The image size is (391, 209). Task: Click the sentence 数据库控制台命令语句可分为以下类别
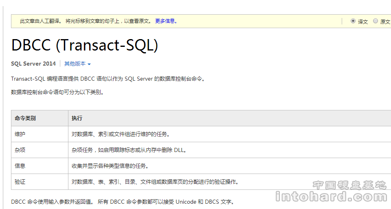click(57, 92)
